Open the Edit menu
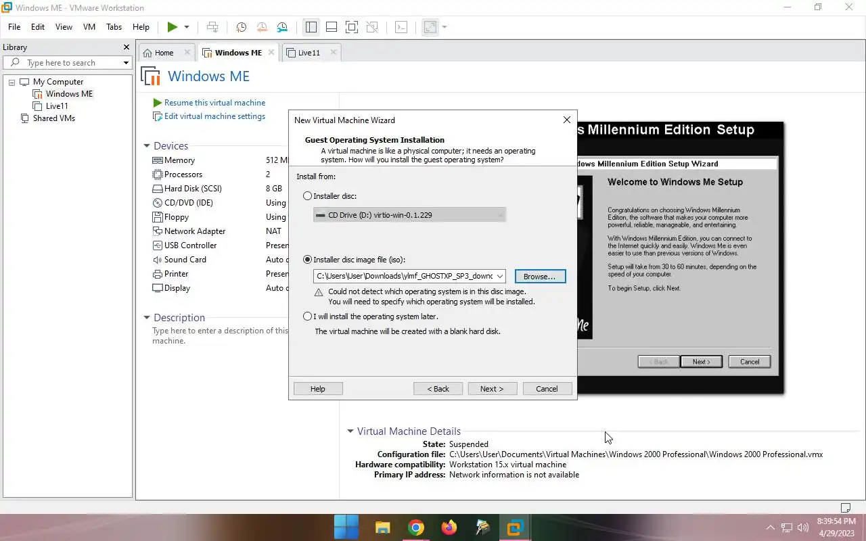This screenshot has height=541, width=866. click(x=38, y=27)
